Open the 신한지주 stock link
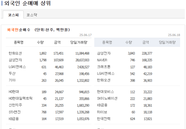 (x=15, y=105)
